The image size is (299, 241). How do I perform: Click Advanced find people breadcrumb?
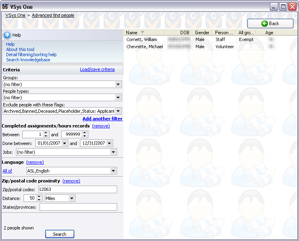tap(53, 15)
